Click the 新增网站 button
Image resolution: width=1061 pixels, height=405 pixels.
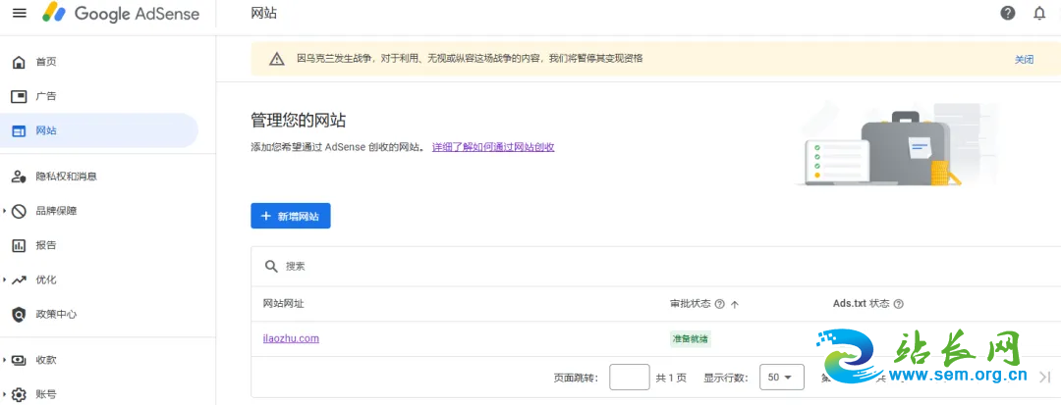[290, 216]
